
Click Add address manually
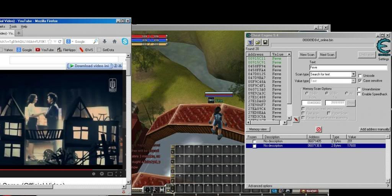click(374, 129)
